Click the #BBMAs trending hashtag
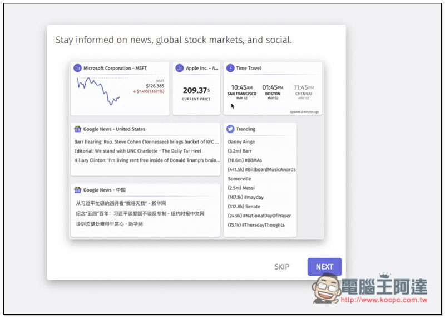Viewport: 445px width, 318px height. tap(245, 160)
